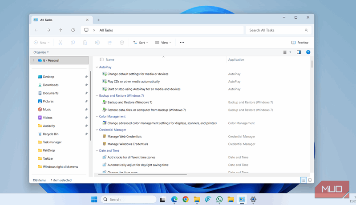This screenshot has height=205, width=356.
Task: Click the Help question mark icon
Action: (x=308, y=52)
